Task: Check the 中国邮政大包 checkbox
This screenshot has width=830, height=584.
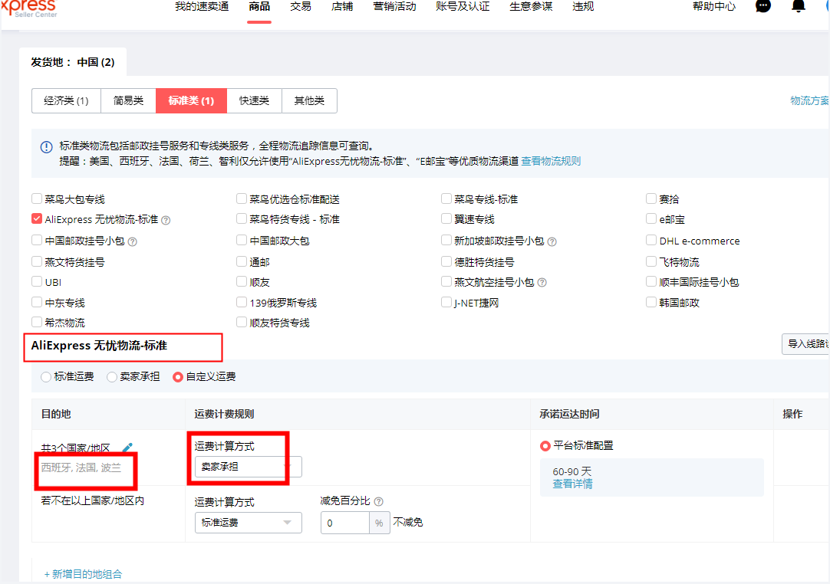Action: pyautogui.click(x=242, y=240)
